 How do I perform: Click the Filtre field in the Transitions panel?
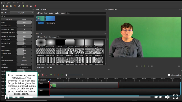click(x=81, y=37)
